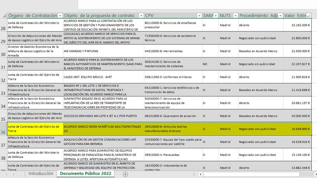Click the value cell '20.661.157 €'
Viewport: 317px width, 178px height.
coord(297,103)
